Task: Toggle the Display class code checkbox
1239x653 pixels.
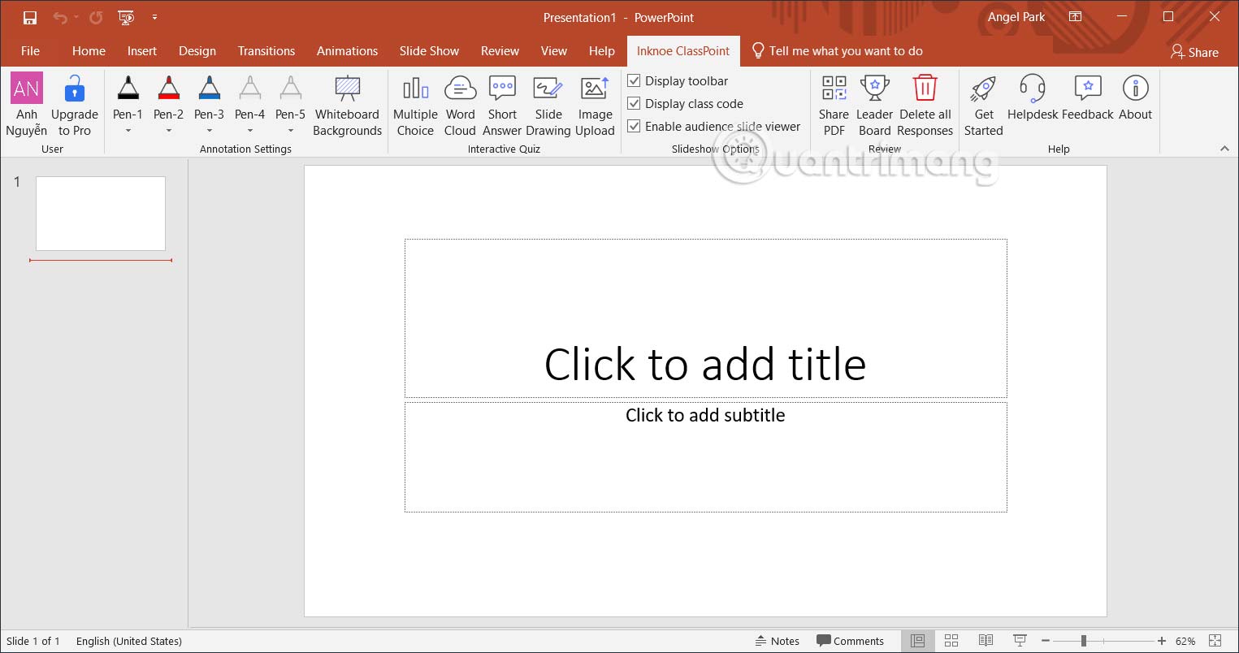Action: tap(635, 103)
